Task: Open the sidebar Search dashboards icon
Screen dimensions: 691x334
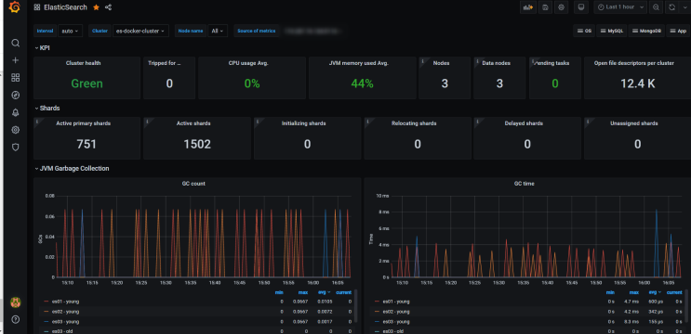Action: [x=16, y=43]
